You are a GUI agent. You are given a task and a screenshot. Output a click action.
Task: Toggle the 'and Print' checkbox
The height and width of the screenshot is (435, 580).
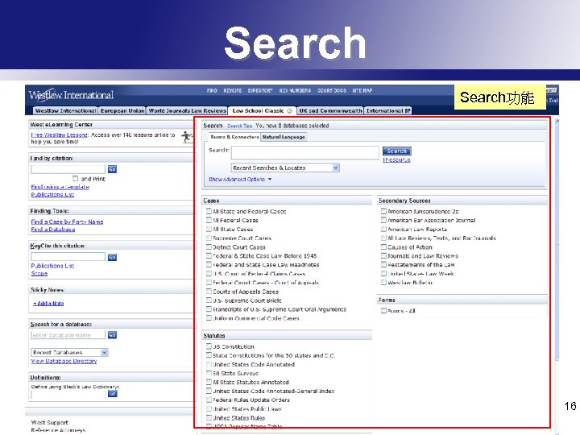(76, 178)
